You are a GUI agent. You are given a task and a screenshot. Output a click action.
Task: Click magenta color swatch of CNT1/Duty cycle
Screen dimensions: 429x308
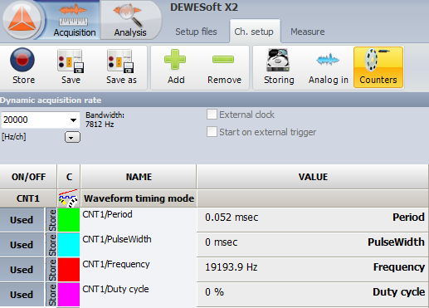(69, 295)
